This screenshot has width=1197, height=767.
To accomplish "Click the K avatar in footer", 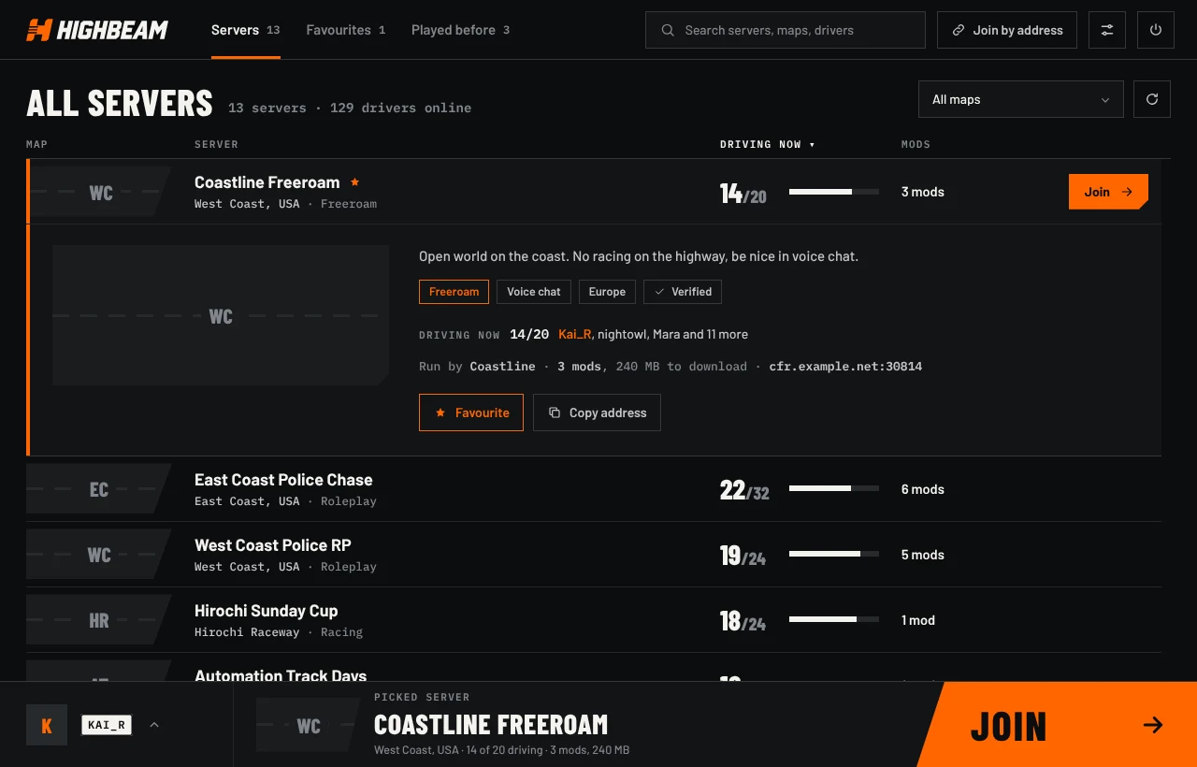I will 47,725.
